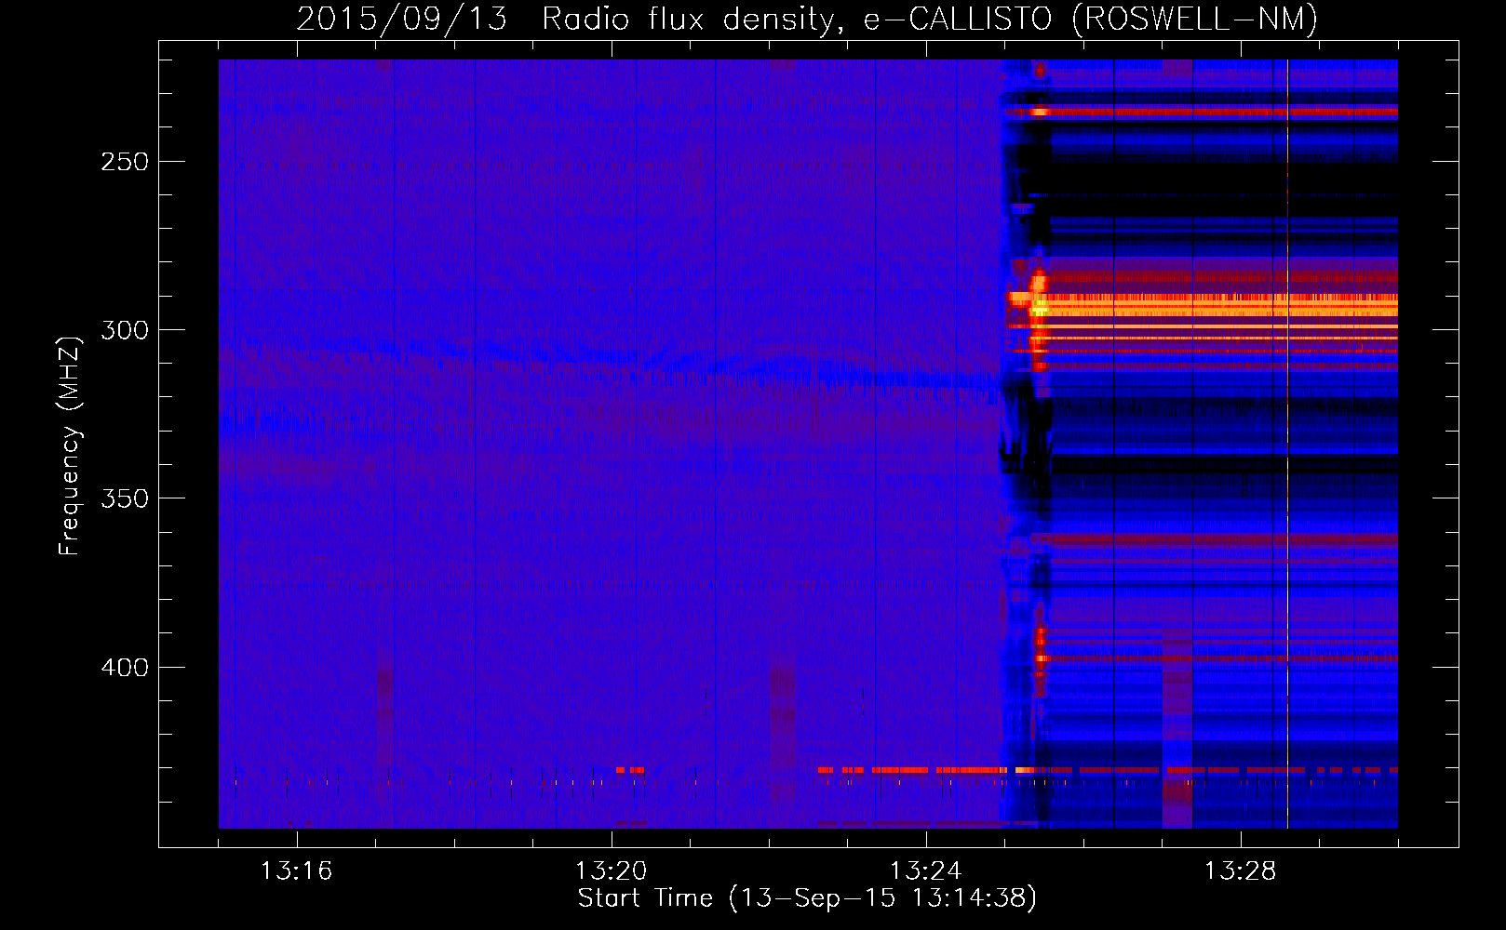Image resolution: width=1506 pixels, height=930 pixels.
Task: Click the 350 frequency tick label
Action: (125, 498)
